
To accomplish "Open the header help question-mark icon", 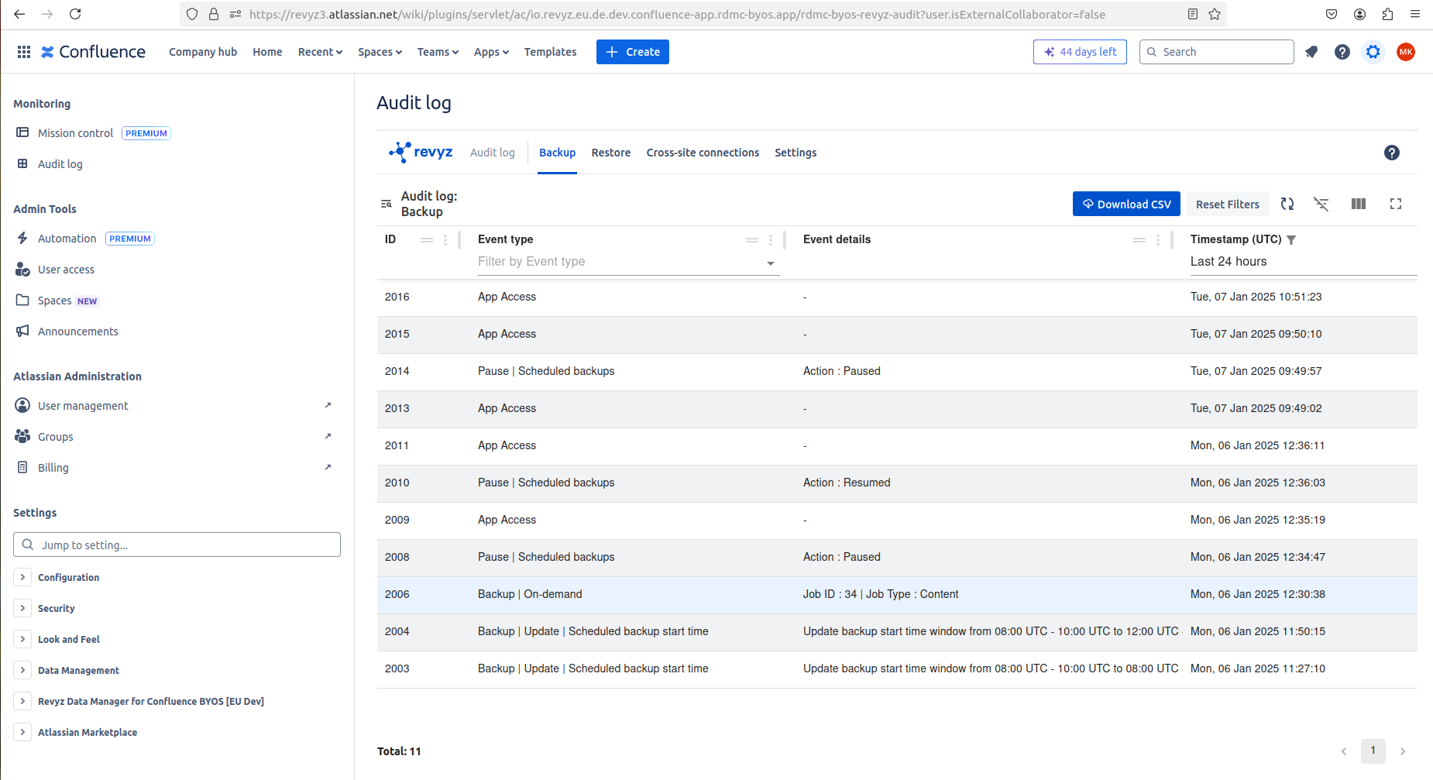I will [x=1342, y=52].
